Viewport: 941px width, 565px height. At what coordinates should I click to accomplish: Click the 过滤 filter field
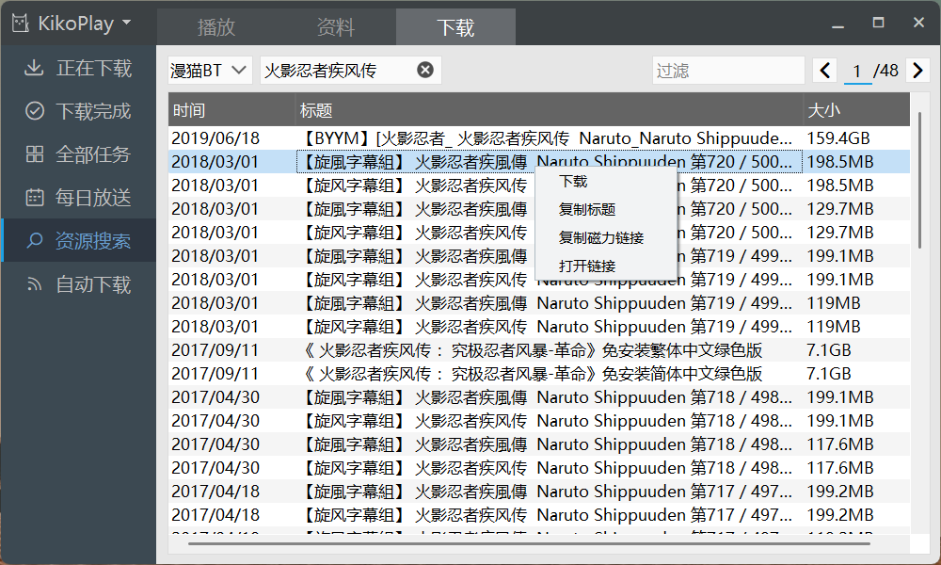pyautogui.click(x=728, y=71)
